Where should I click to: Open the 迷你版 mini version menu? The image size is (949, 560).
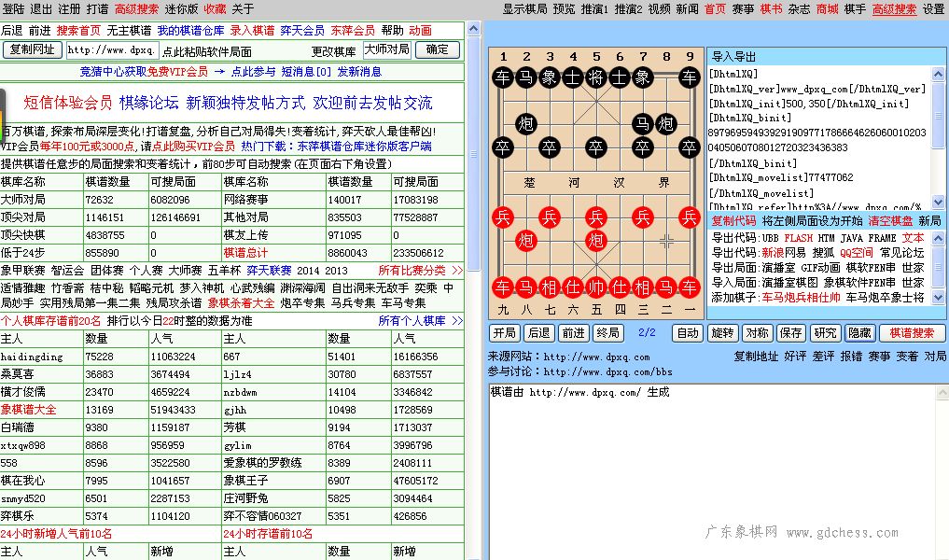click(182, 9)
